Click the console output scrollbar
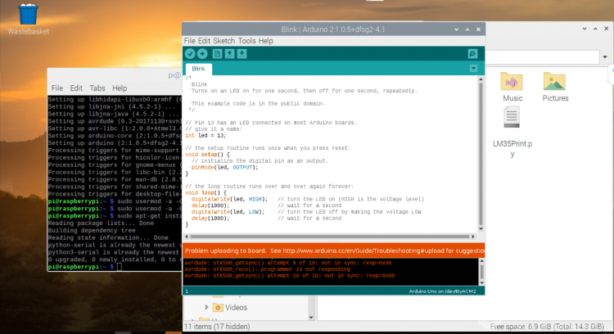This screenshot has height=334, width=614. pos(481,271)
